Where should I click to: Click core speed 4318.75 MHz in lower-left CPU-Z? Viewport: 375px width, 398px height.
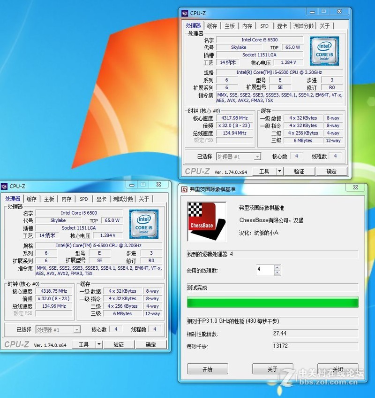[54, 291]
